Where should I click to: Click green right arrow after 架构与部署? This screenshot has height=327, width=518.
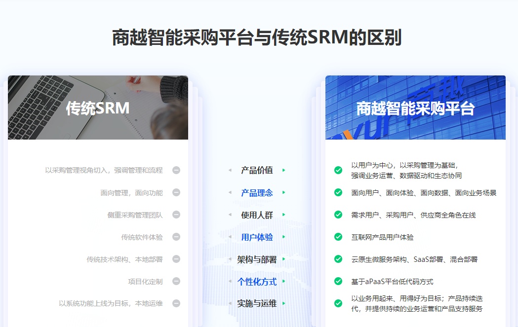pos(284,259)
